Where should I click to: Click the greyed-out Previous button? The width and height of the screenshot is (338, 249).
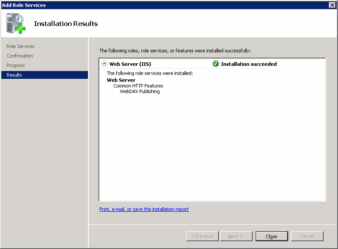coord(202,236)
